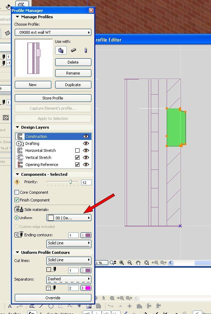Click the Priority value field

[x=86, y=182]
